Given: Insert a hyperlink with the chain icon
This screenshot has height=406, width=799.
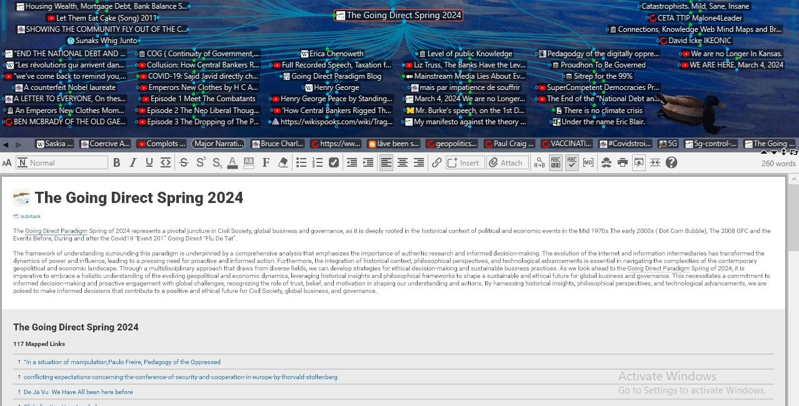Looking at the screenshot, I should coord(436,162).
